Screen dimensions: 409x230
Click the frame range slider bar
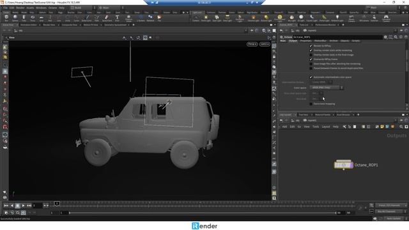pos(203,213)
